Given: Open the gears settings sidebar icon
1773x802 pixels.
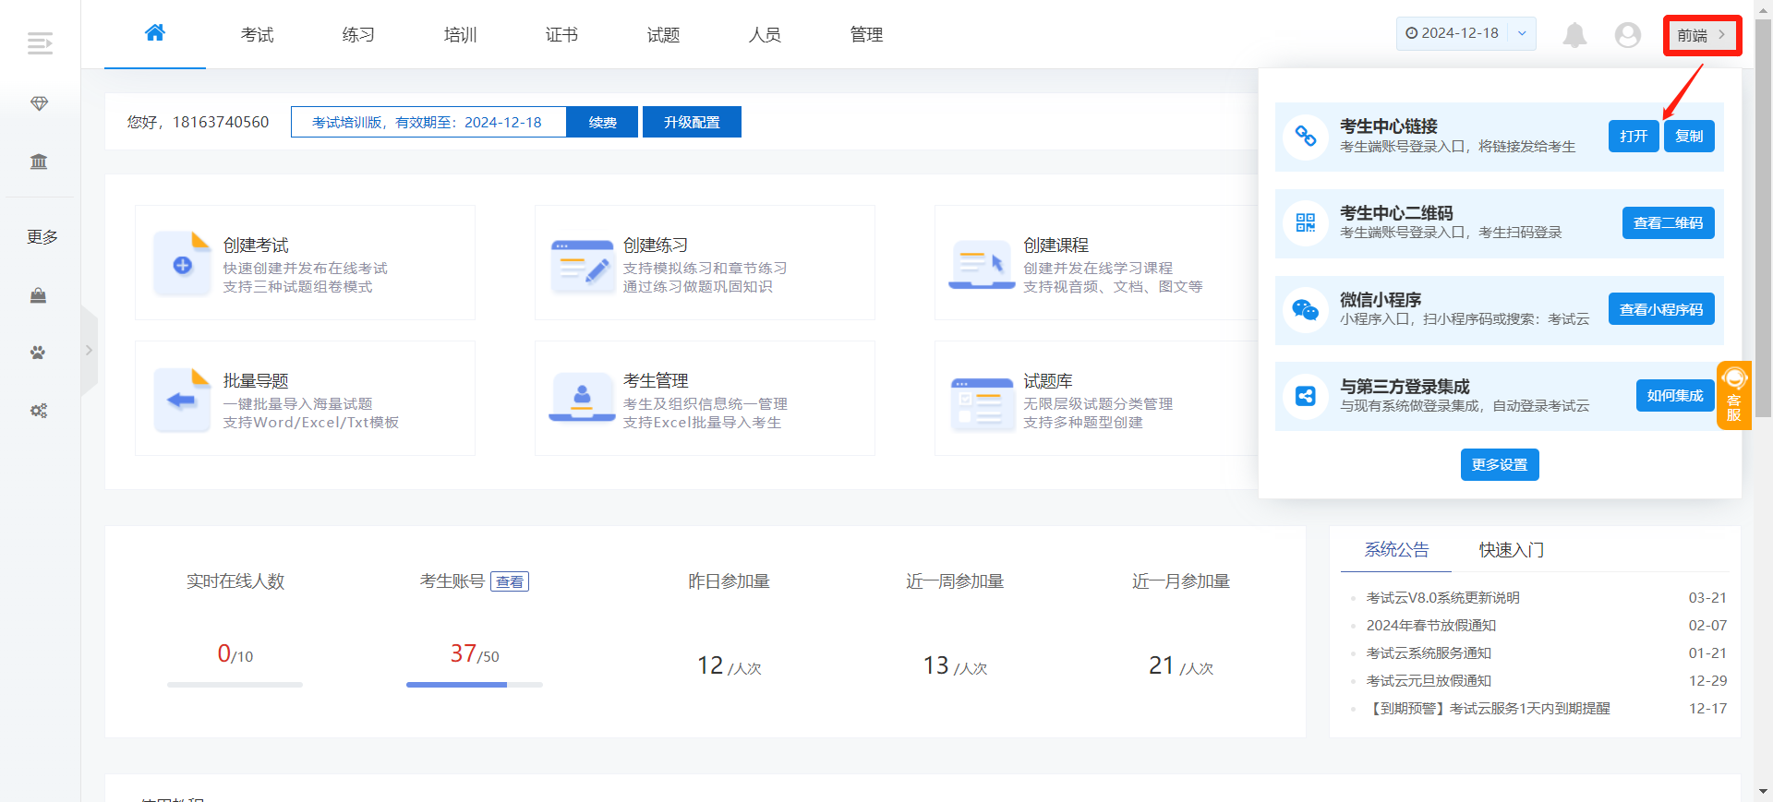Looking at the screenshot, I should [x=39, y=411].
